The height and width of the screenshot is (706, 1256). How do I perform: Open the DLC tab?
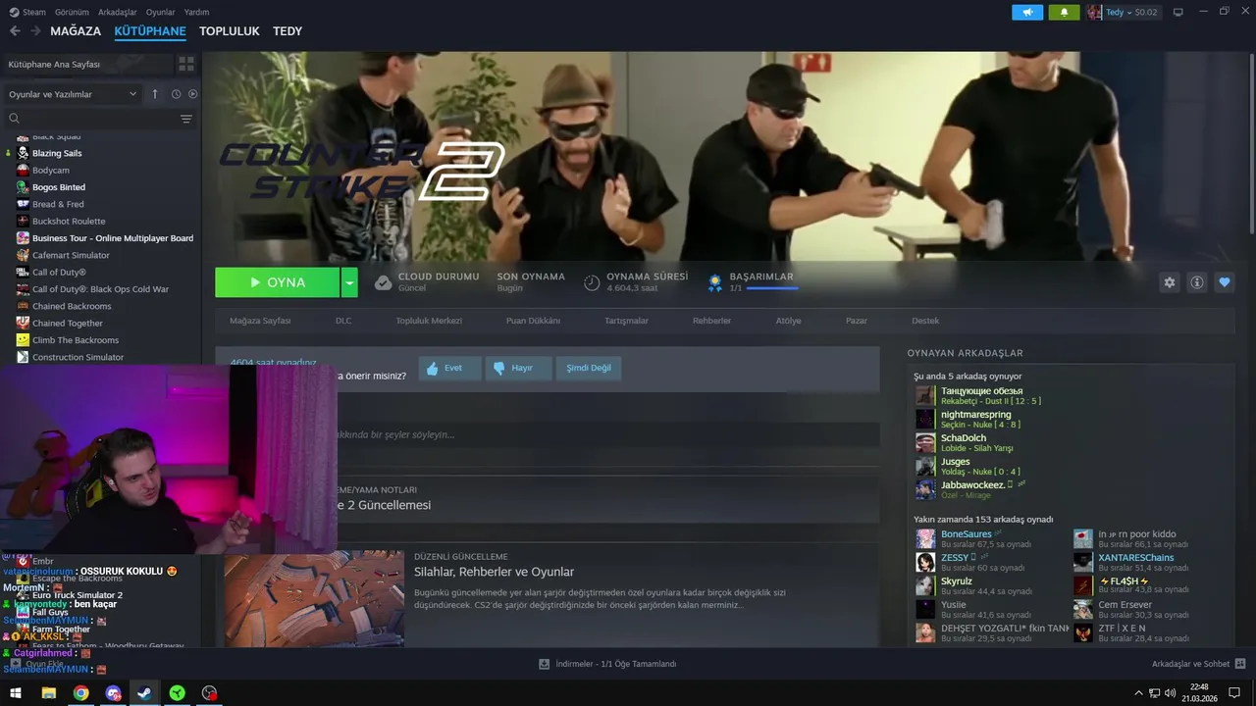pos(343,321)
